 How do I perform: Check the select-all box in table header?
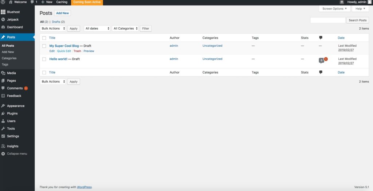(44, 38)
